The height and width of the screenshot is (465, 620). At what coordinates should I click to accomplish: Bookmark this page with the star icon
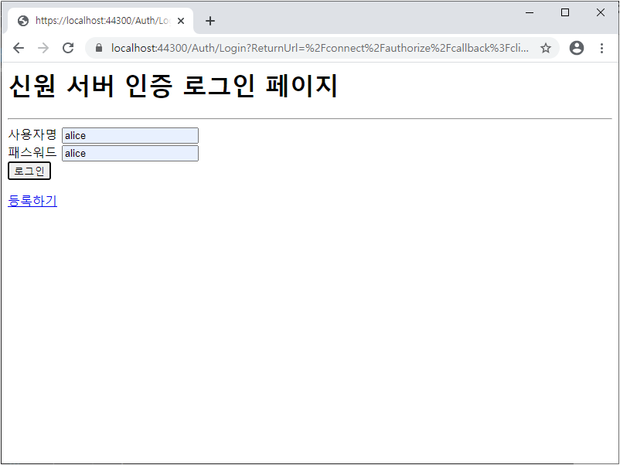pyautogui.click(x=546, y=48)
